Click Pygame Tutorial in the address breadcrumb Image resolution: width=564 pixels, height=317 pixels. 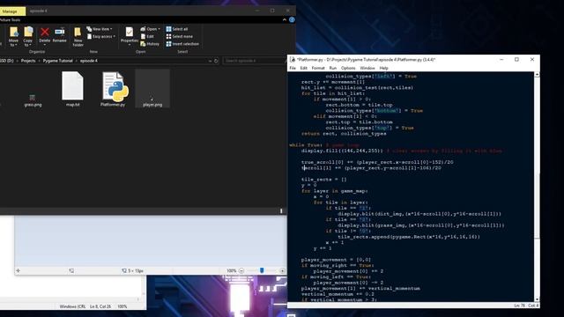[x=57, y=61]
